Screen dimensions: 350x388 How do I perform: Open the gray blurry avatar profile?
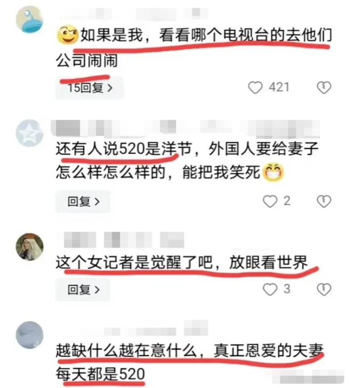pyautogui.click(x=29, y=335)
